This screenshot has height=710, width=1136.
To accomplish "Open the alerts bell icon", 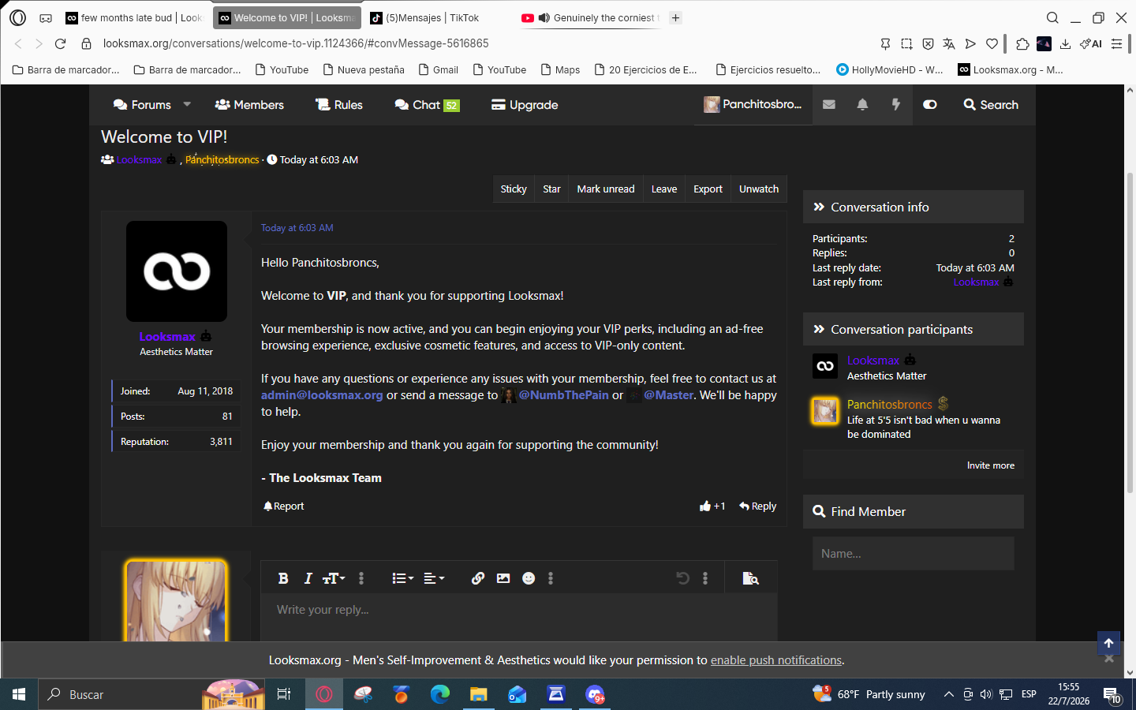I will coord(862,104).
